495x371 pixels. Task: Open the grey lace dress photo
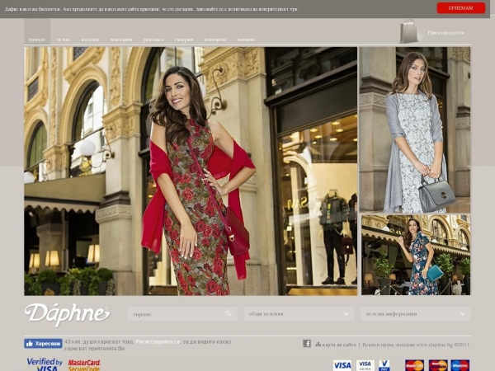point(415,129)
